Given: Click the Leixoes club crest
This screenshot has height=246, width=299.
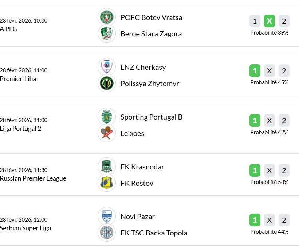Looking at the screenshot, I should tap(107, 133).
